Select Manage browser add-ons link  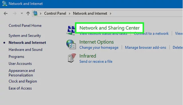pyautogui.click(x=146, y=47)
